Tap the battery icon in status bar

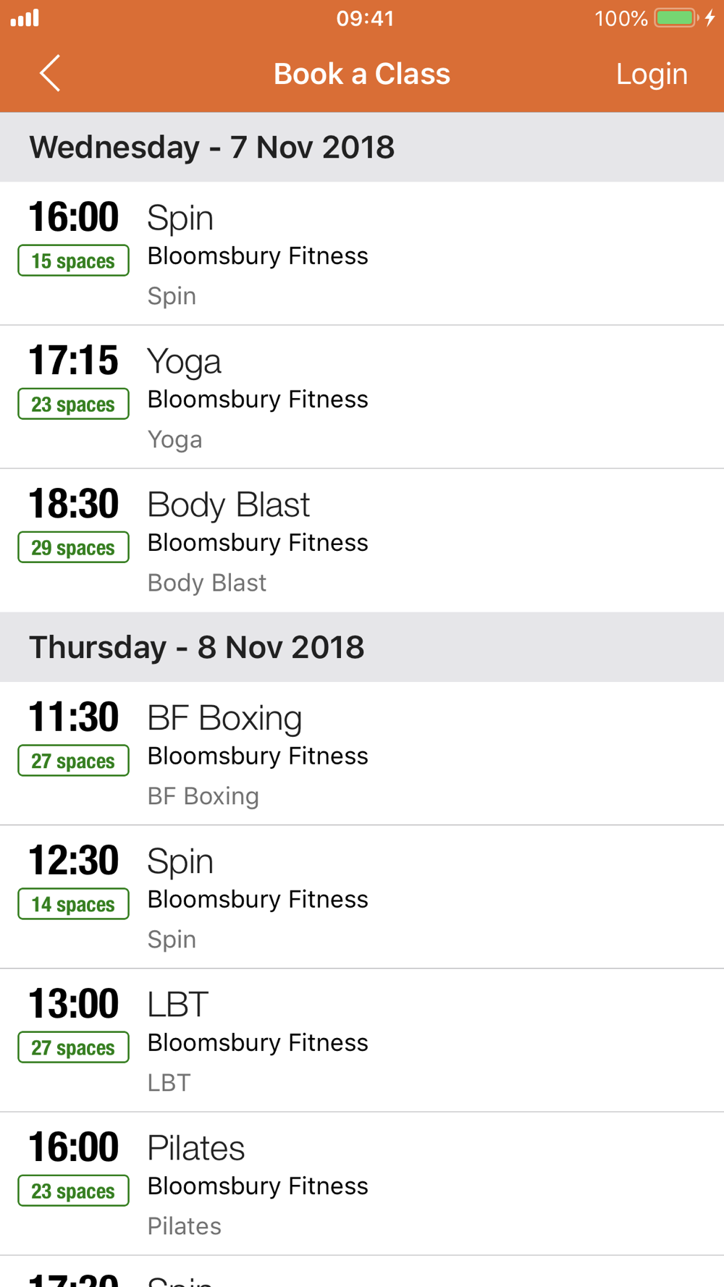coord(675,18)
